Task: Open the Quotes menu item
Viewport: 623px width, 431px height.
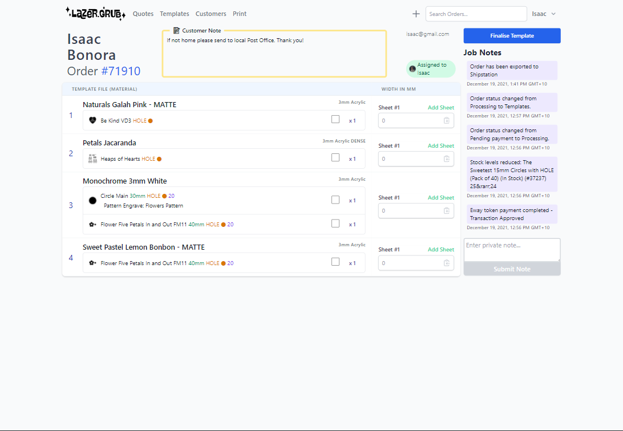Action: click(x=143, y=14)
